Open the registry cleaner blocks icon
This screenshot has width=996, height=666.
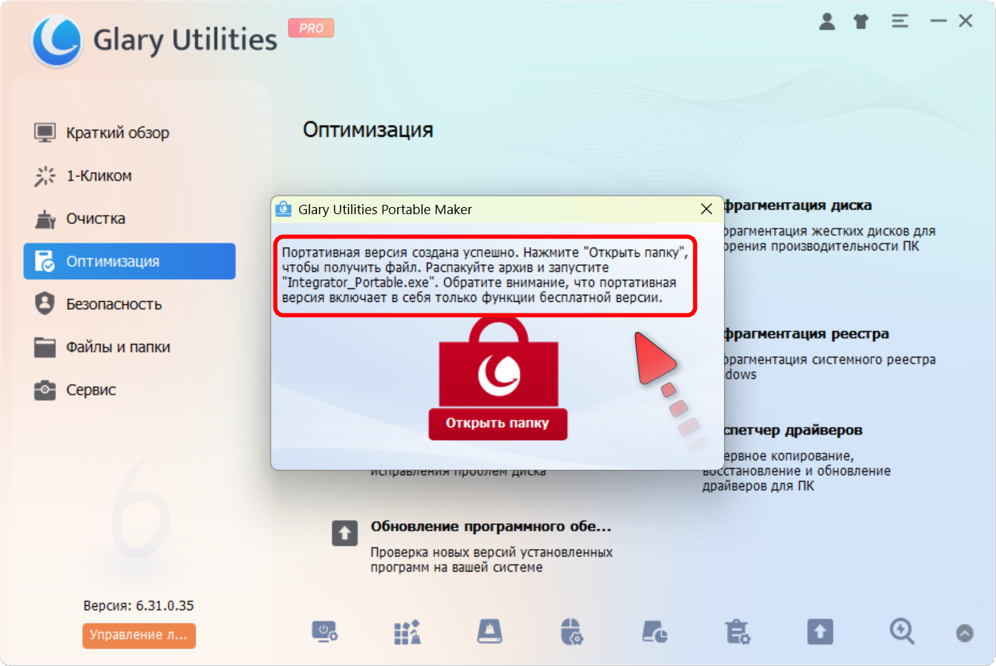point(407,632)
